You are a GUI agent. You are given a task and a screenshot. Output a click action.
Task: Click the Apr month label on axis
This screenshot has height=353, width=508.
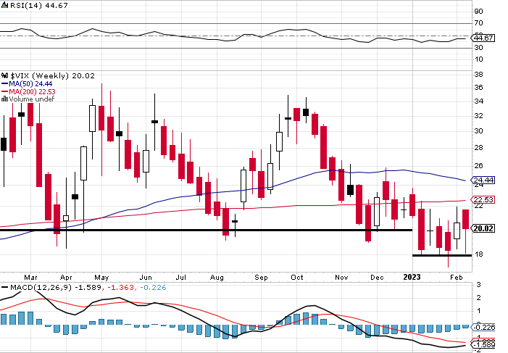pyautogui.click(x=66, y=278)
